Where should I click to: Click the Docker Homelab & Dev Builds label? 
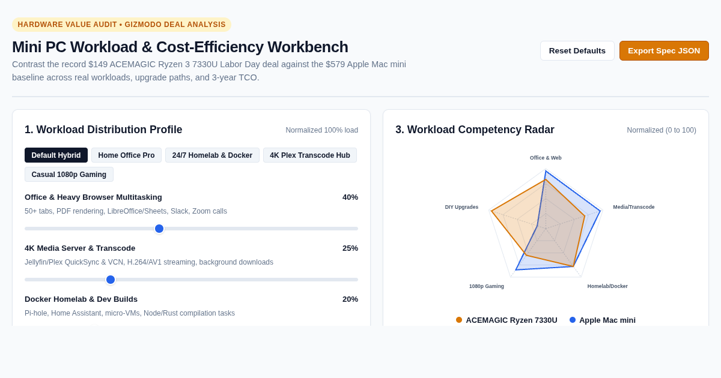tap(81, 299)
